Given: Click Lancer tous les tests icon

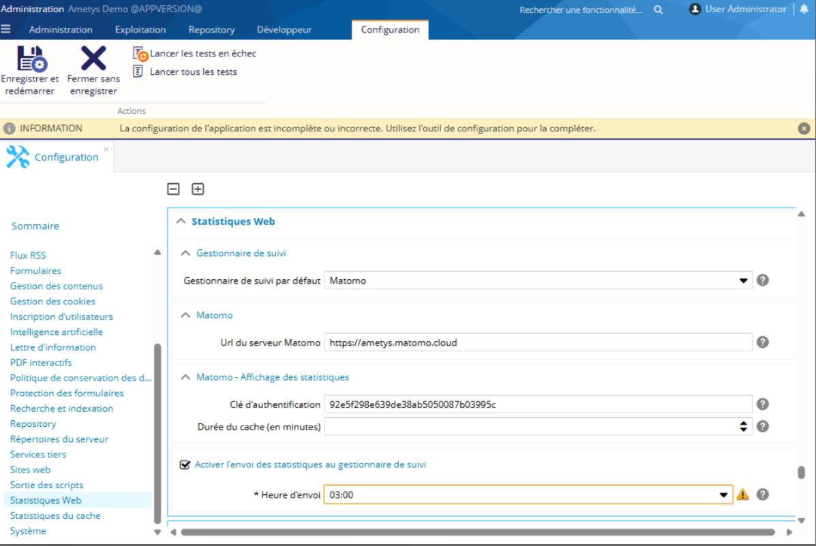Looking at the screenshot, I should [138, 71].
